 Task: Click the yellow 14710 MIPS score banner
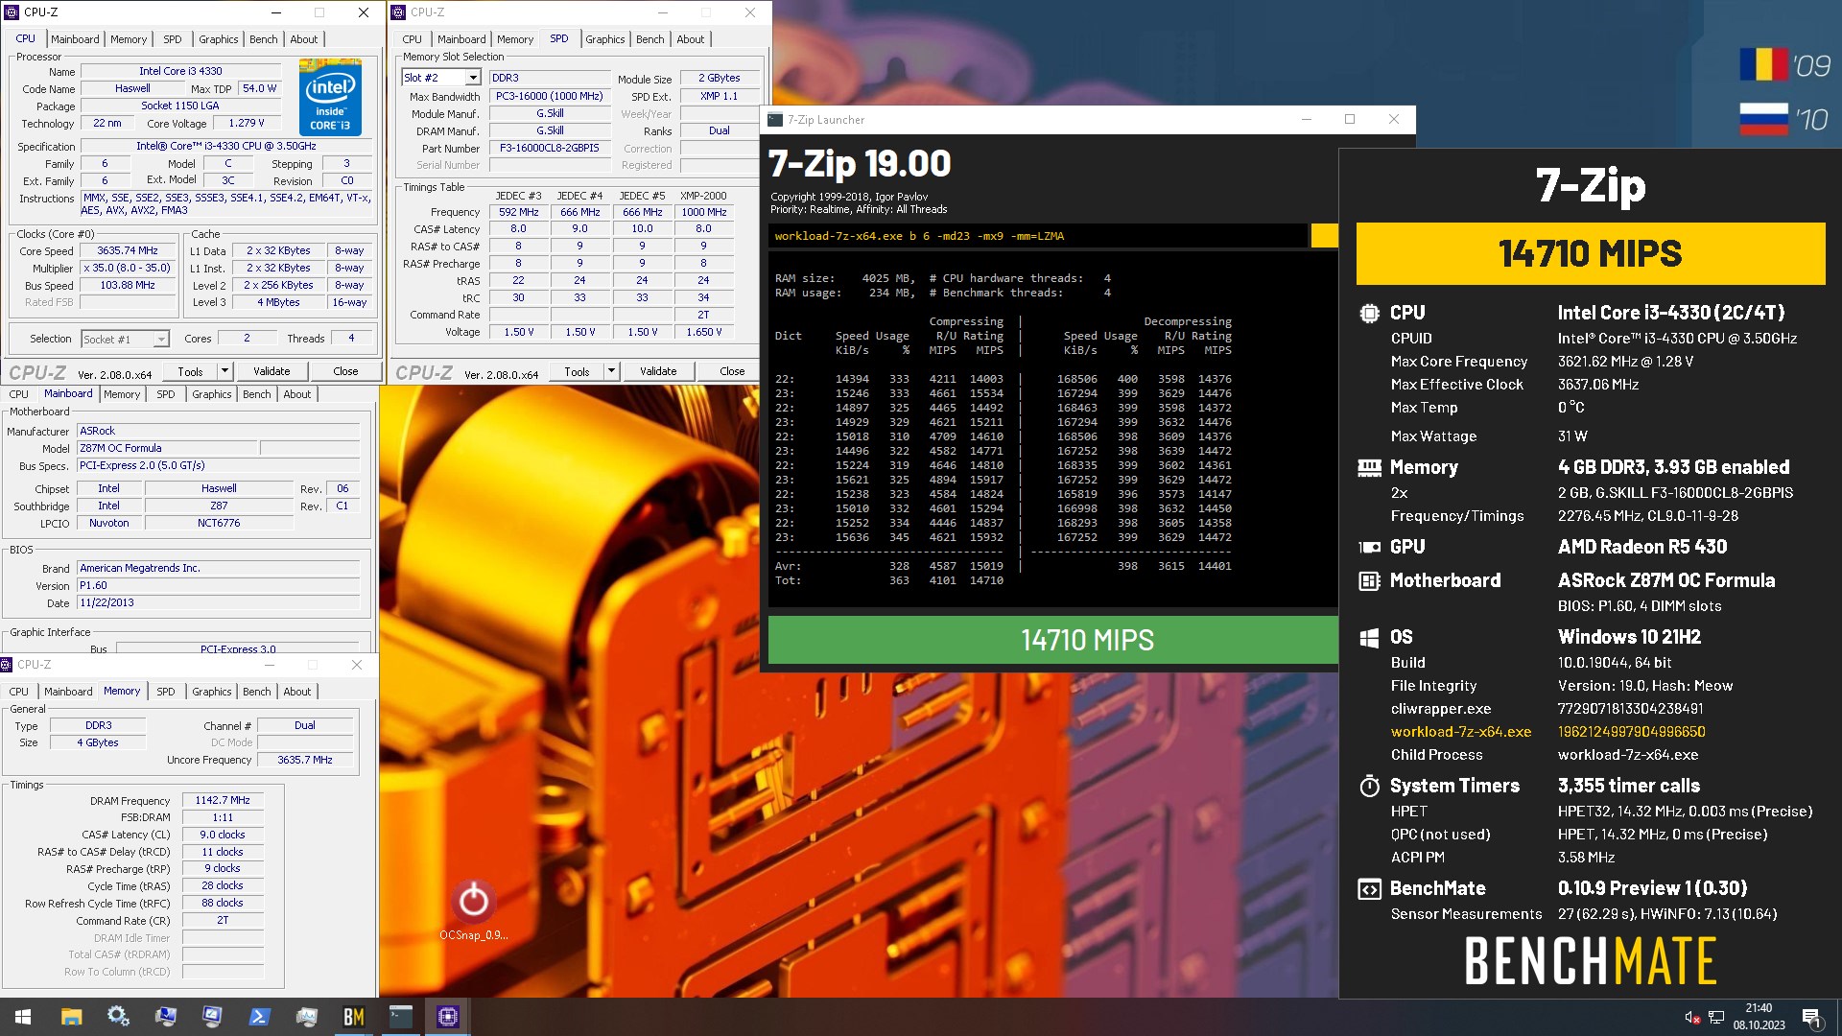click(x=1590, y=253)
